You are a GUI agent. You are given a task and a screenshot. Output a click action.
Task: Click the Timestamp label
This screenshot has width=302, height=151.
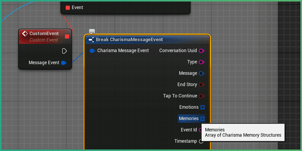coord(186,141)
